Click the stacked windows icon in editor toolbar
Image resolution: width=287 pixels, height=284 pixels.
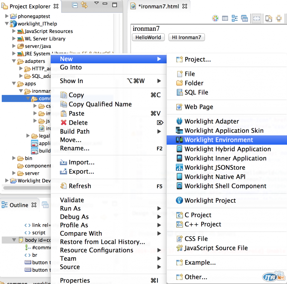[244, 18]
